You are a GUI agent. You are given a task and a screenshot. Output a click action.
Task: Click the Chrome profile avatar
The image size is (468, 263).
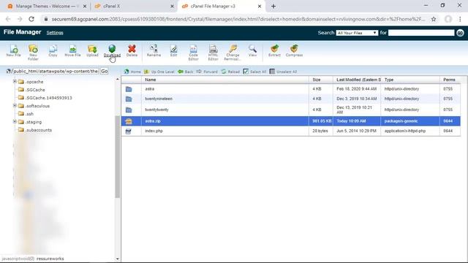448,19
